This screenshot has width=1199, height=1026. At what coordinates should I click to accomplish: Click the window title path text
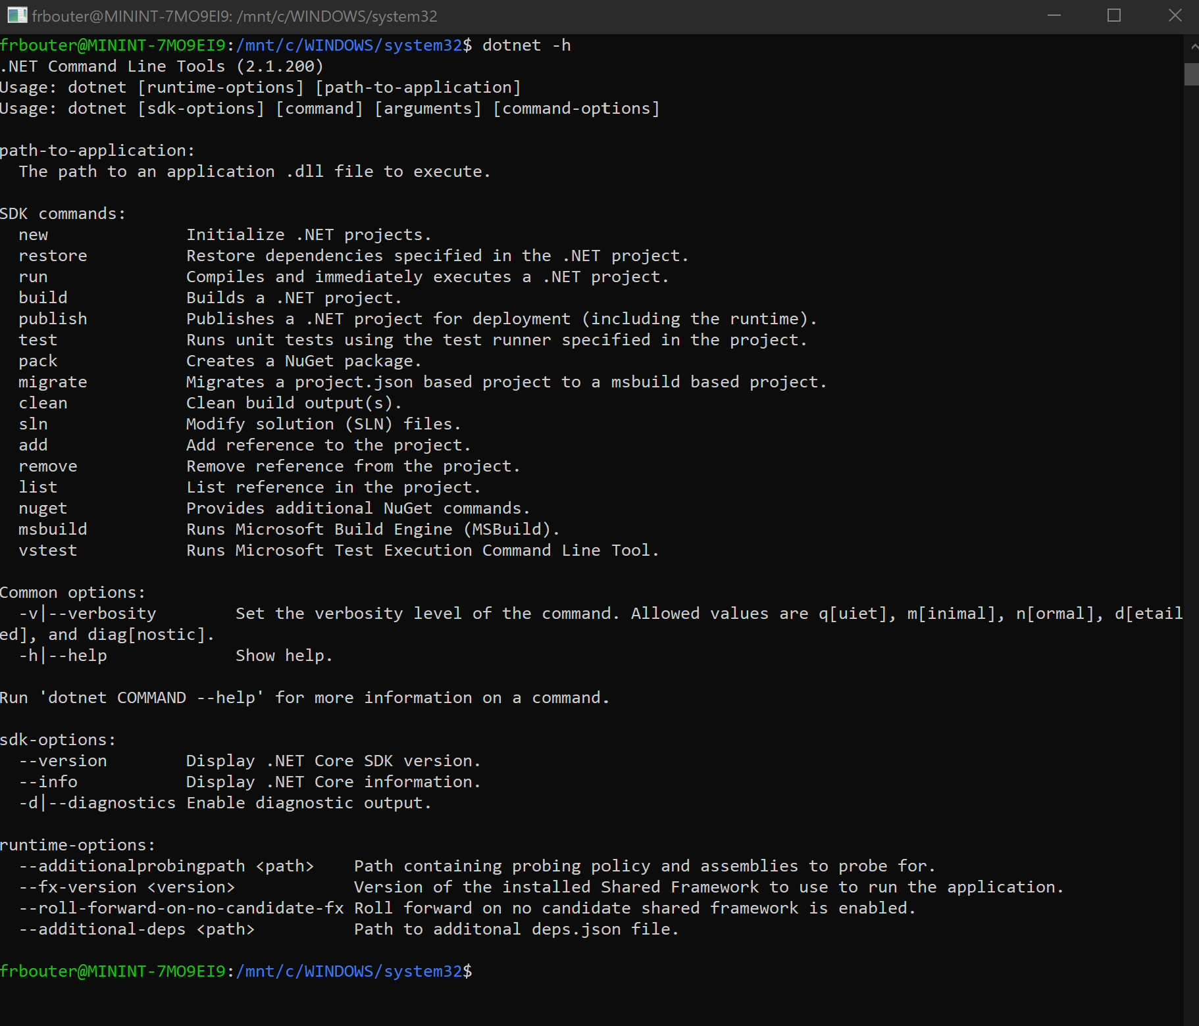[235, 16]
